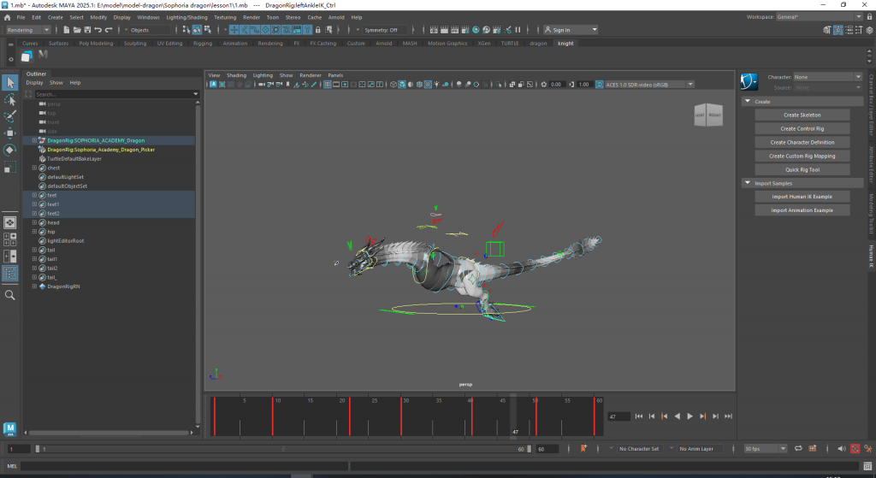Expand the chest node in Outliner
The image size is (876, 478).
click(34, 168)
